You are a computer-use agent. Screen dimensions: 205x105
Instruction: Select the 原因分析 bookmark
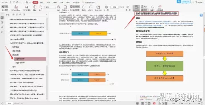(x=16, y=55)
